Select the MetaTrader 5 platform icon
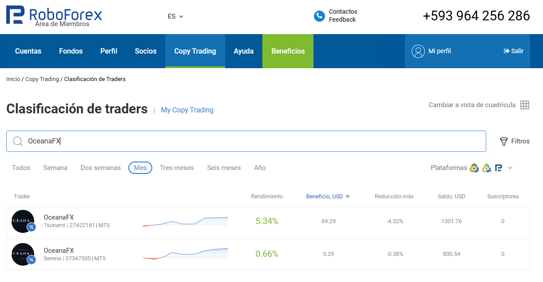 coord(487,168)
